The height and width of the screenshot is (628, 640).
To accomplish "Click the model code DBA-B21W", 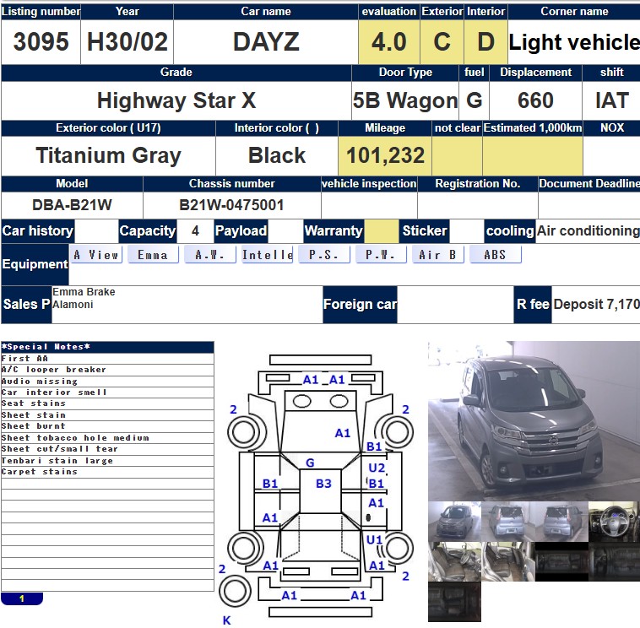I will pyautogui.click(x=72, y=205).
